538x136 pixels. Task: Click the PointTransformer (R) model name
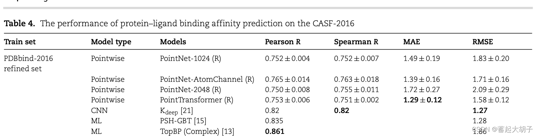pos(197,100)
